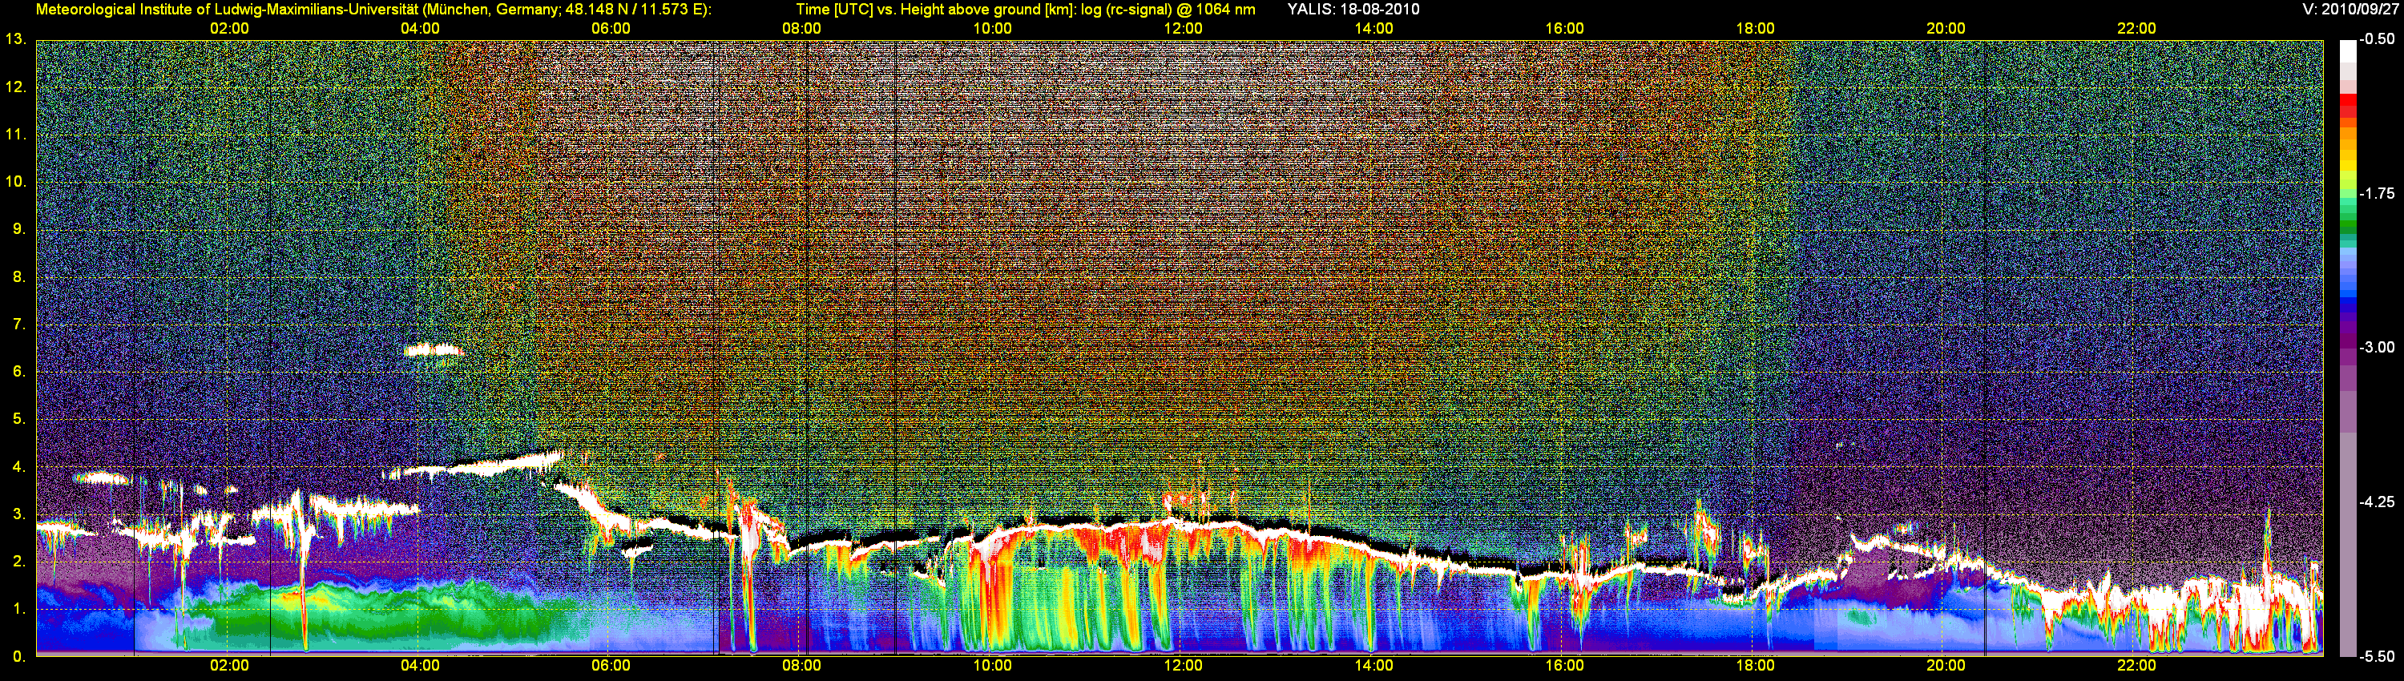Click the -4.25 color scale value
This screenshot has width=2404, height=681.
pos(2377,502)
